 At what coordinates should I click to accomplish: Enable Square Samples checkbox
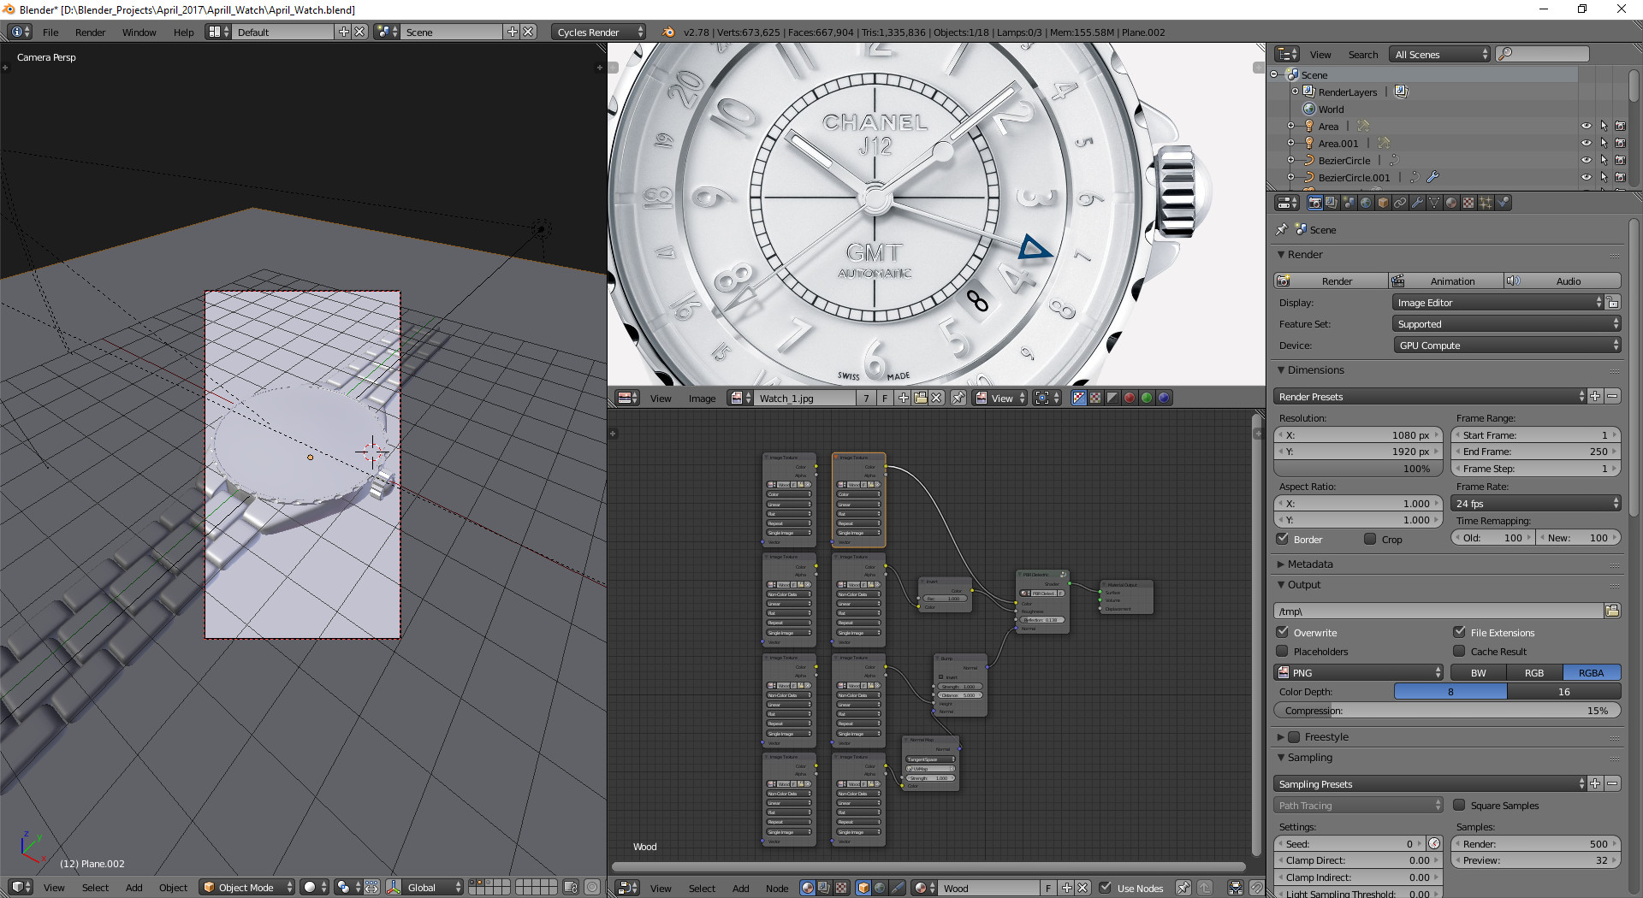pos(1460,805)
